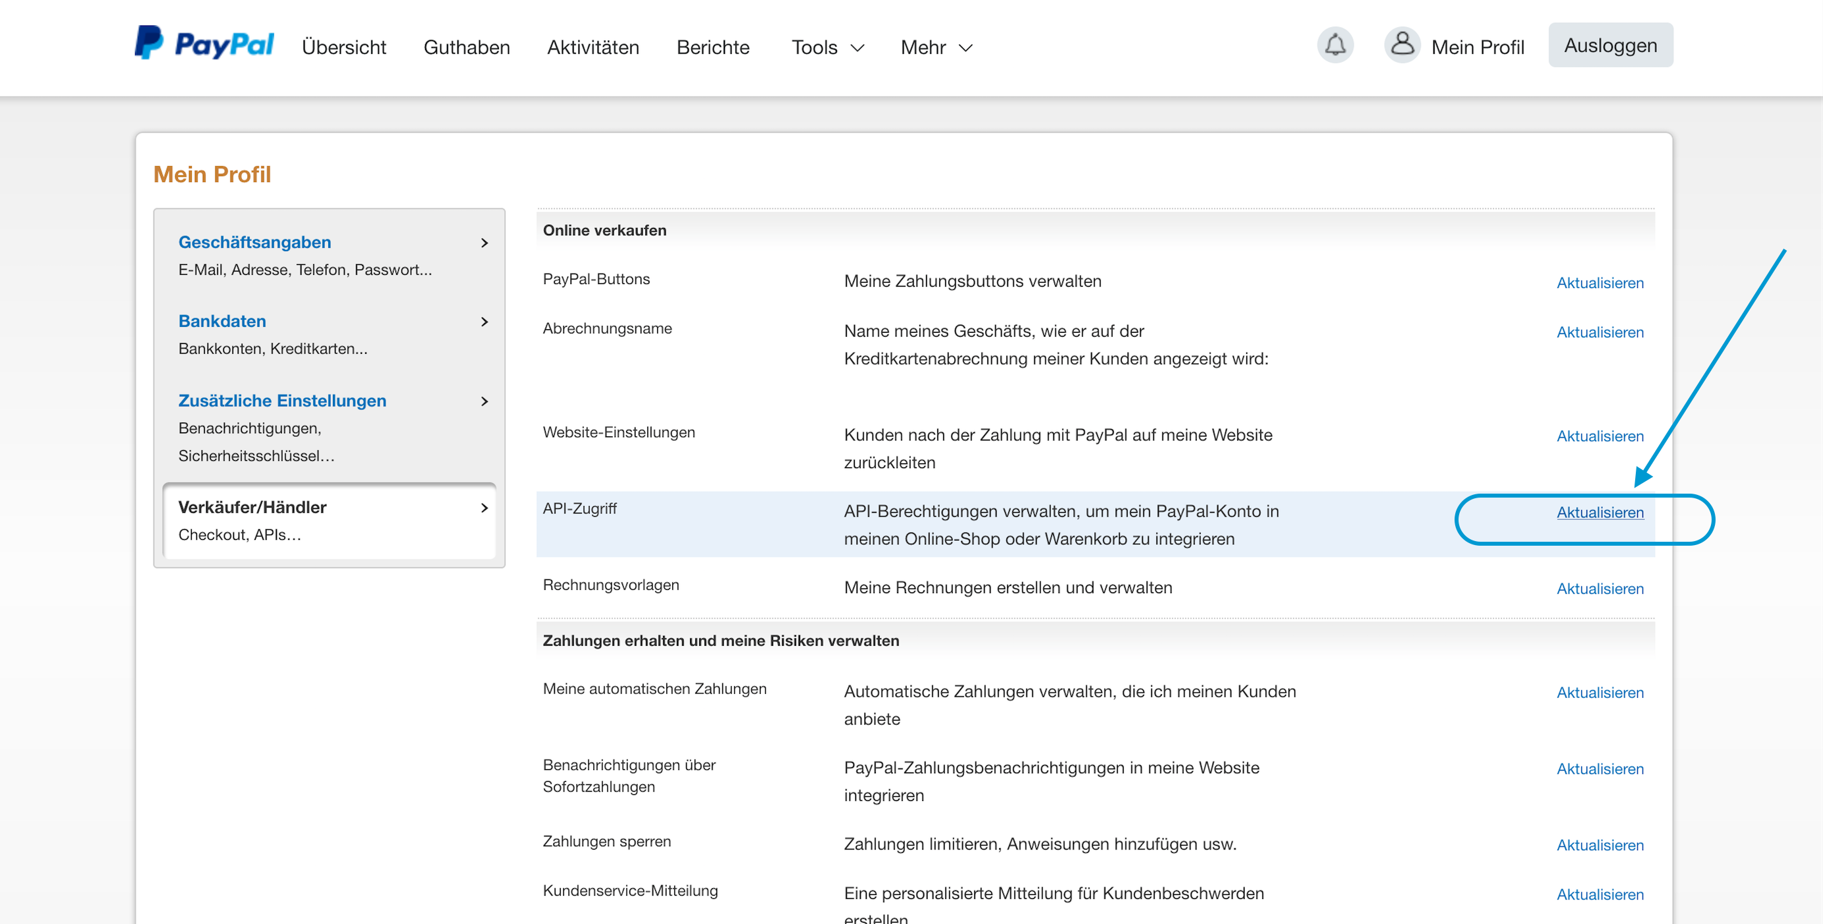This screenshot has height=924, width=1823.
Task: Click the PayPal logo
Action: pyautogui.click(x=204, y=44)
